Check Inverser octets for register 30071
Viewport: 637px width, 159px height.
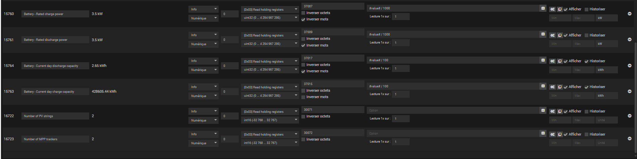click(x=303, y=116)
